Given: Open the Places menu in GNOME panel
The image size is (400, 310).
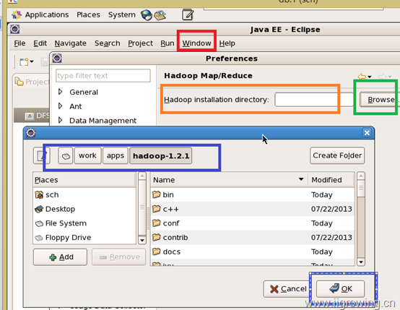Looking at the screenshot, I should [88, 14].
